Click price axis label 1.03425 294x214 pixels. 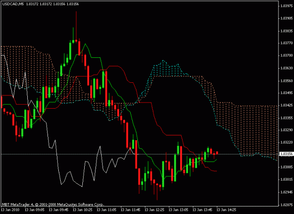click(286, 105)
